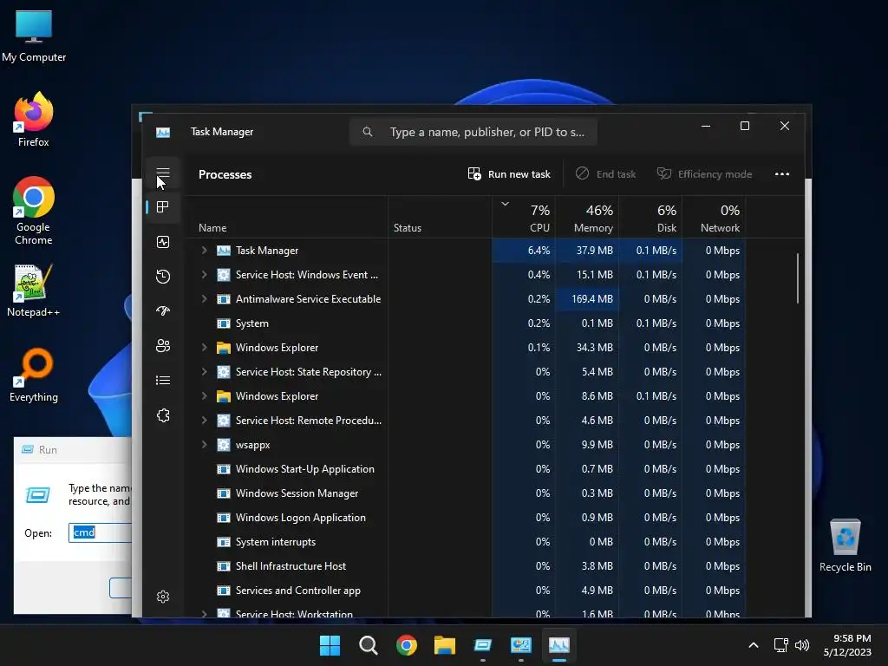Image resolution: width=888 pixels, height=666 pixels.
Task: Click the Task Manager title bar app icon
Action: 163,132
